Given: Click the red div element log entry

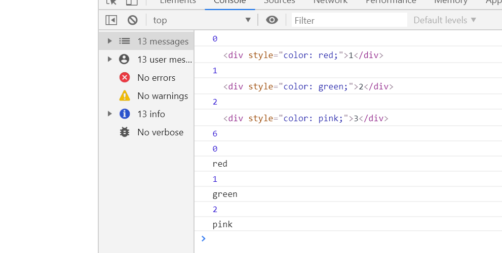Looking at the screenshot, I should click(303, 55).
